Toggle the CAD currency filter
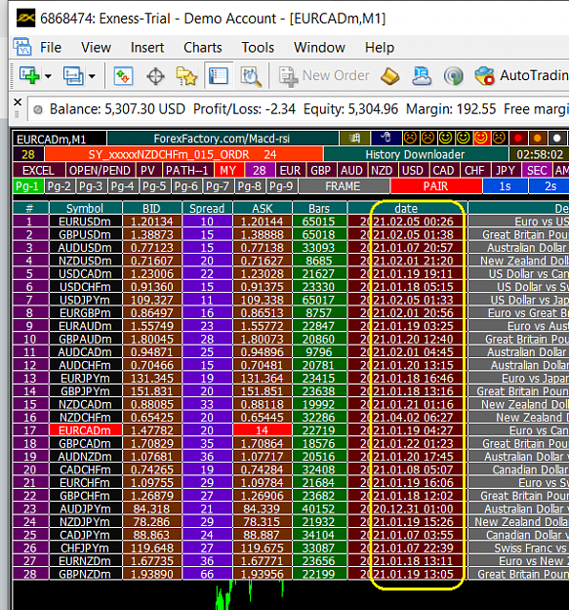The width and height of the screenshot is (569, 610). click(x=443, y=171)
